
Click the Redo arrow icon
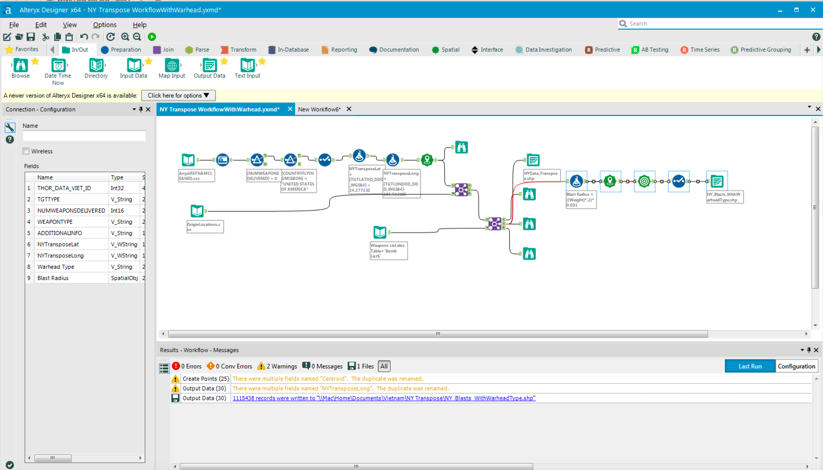[x=95, y=37]
